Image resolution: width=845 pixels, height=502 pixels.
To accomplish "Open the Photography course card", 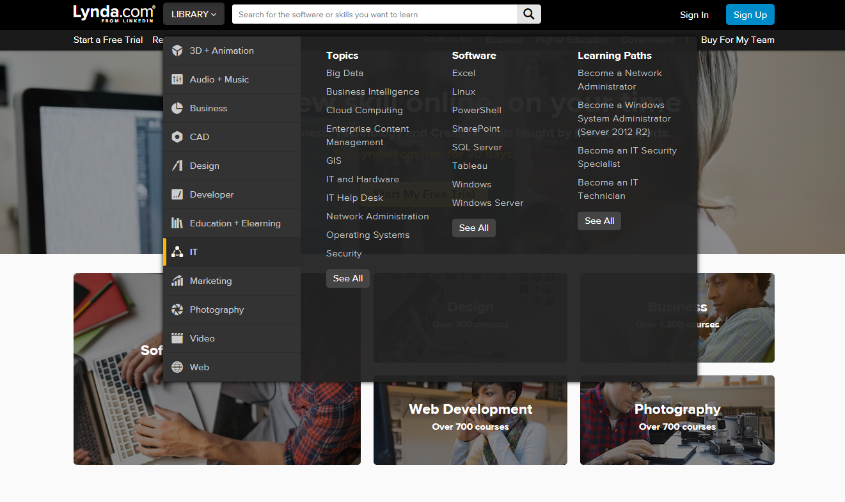I will point(677,420).
